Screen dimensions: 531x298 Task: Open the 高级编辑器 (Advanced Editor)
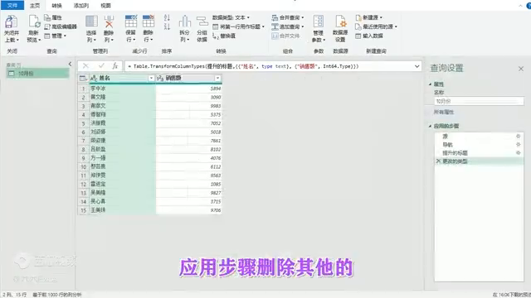tap(61, 26)
